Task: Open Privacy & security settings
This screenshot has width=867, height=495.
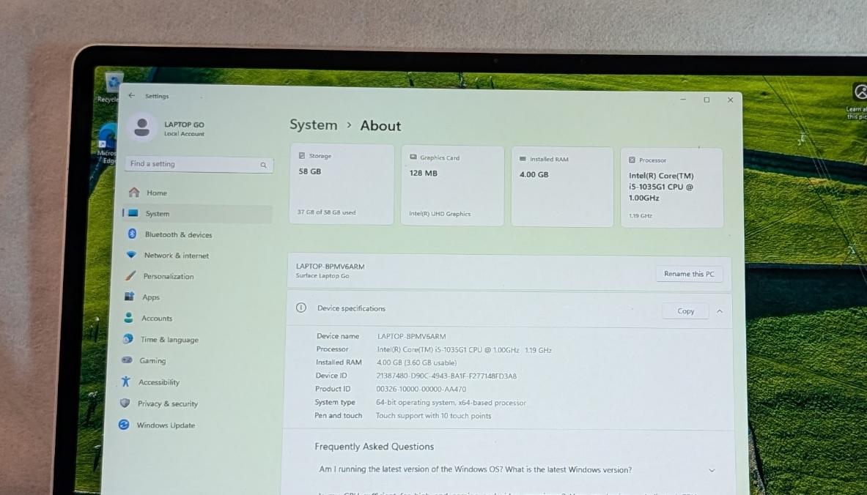Action: click(167, 403)
